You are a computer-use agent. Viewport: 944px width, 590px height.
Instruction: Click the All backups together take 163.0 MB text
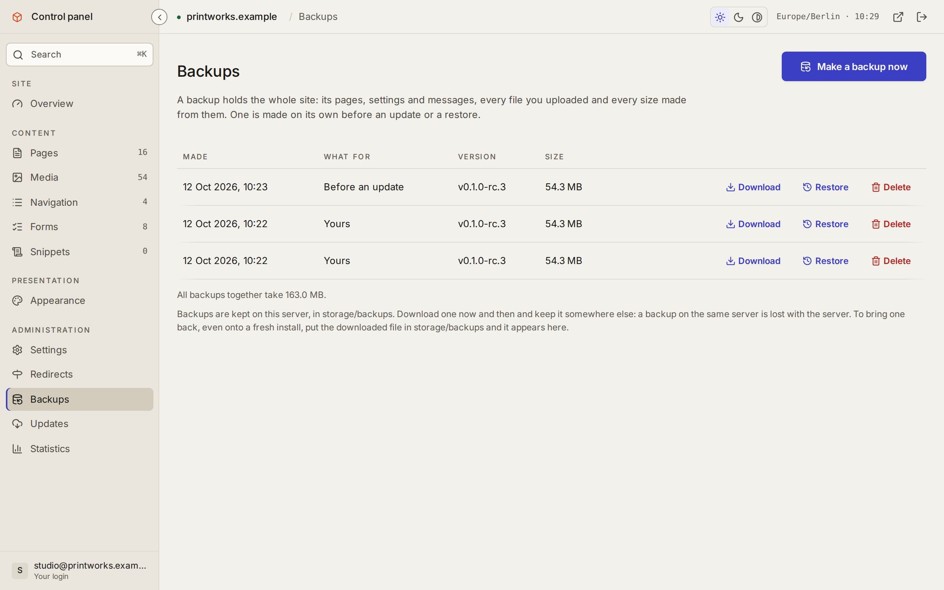[x=251, y=295]
